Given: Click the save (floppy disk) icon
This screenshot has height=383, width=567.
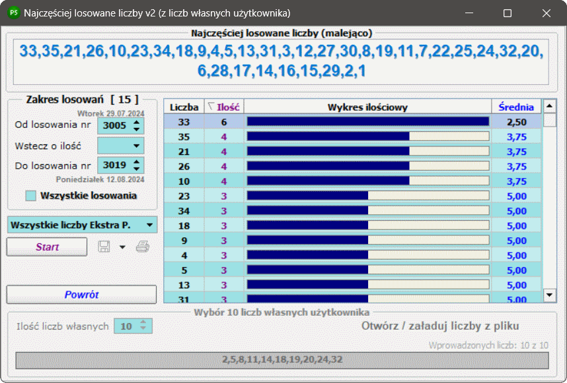Looking at the screenshot, I should point(104,247).
